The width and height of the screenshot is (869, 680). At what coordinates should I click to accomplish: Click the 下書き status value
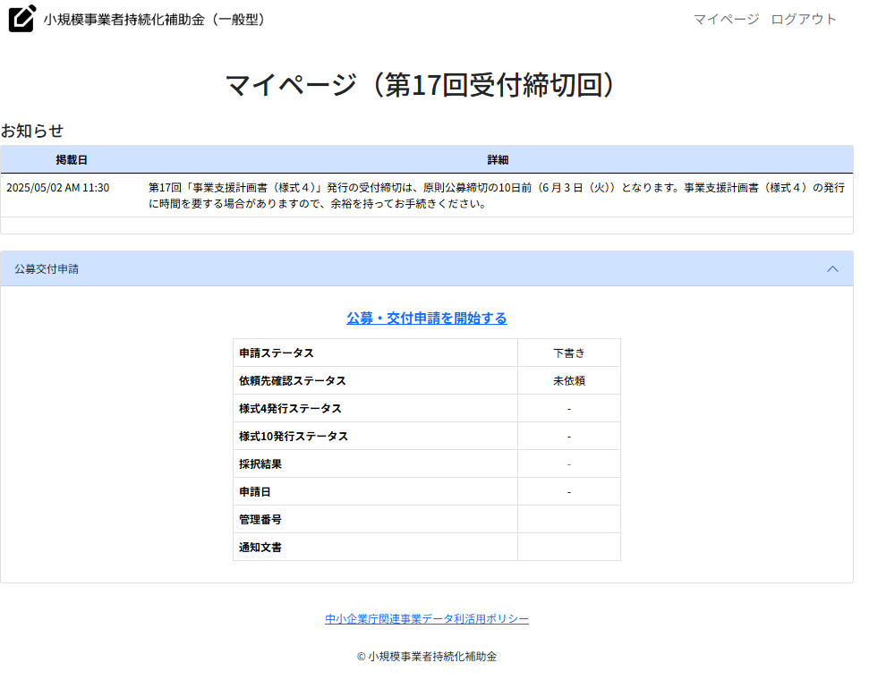click(569, 353)
